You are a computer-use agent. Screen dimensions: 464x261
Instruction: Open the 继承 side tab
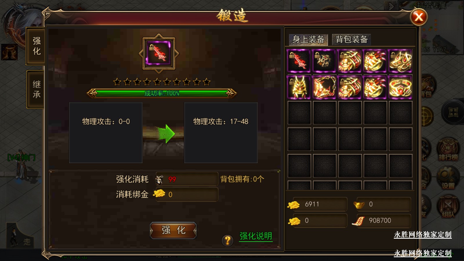click(x=36, y=89)
